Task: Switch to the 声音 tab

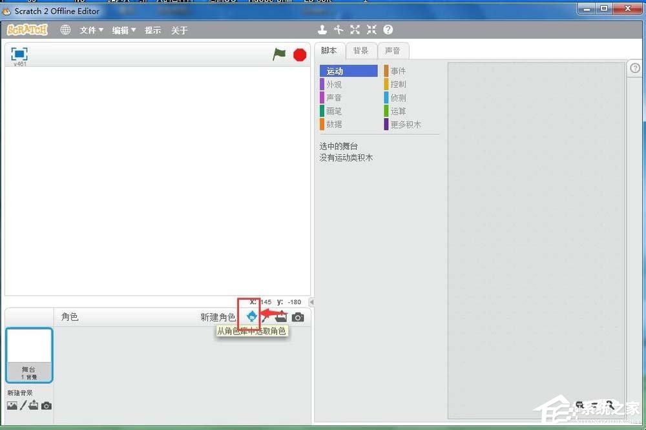Action: tap(393, 50)
